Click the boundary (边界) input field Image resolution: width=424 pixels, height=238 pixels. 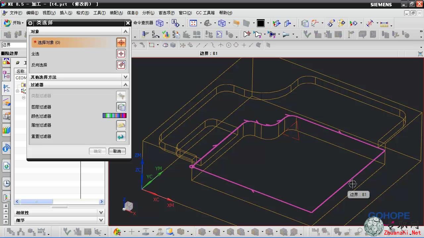coord(14,45)
